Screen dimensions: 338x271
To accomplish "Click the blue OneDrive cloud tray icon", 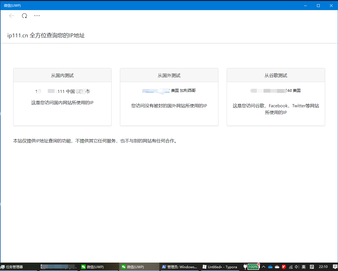I will pos(270,267).
